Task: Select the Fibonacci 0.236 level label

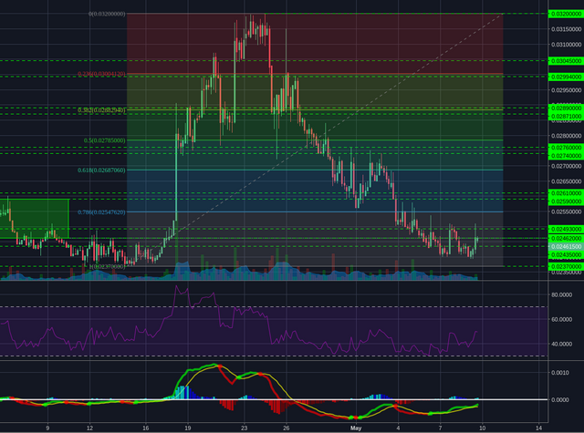Action: (x=101, y=74)
